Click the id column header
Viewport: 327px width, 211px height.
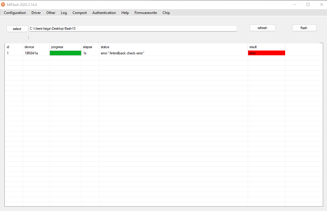coord(14,47)
